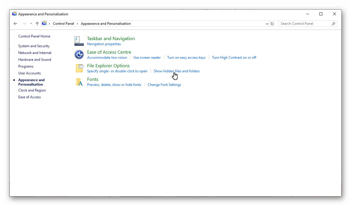Click Control Panel breadcrumb
This screenshot has height=206, width=351.
63,24
